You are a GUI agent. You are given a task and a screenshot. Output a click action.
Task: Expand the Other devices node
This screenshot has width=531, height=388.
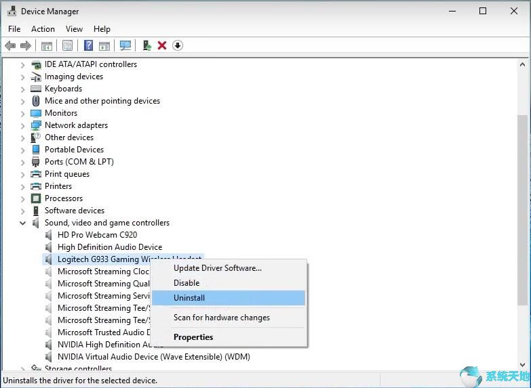[22, 137]
